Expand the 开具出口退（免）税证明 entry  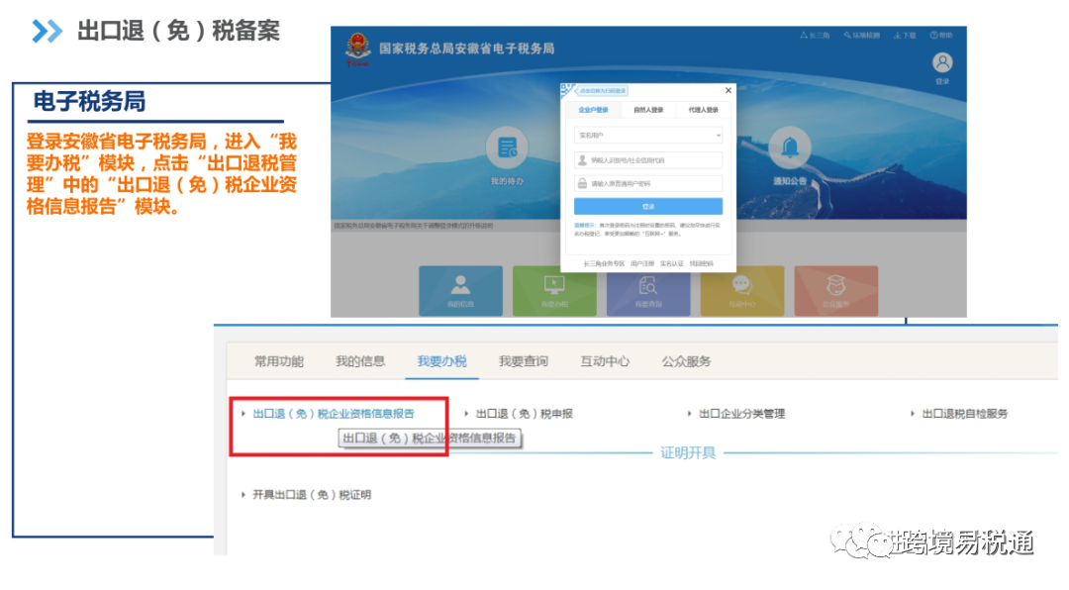tap(312, 494)
